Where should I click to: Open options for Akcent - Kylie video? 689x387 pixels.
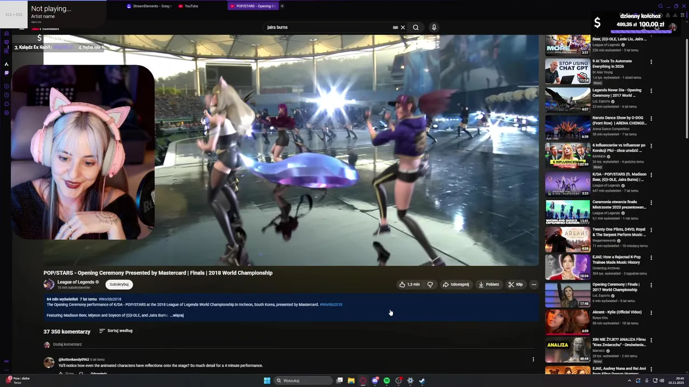[x=651, y=313]
